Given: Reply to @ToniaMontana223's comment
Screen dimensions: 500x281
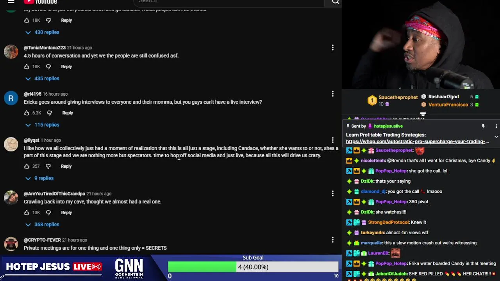Looking at the screenshot, I should [x=66, y=67].
